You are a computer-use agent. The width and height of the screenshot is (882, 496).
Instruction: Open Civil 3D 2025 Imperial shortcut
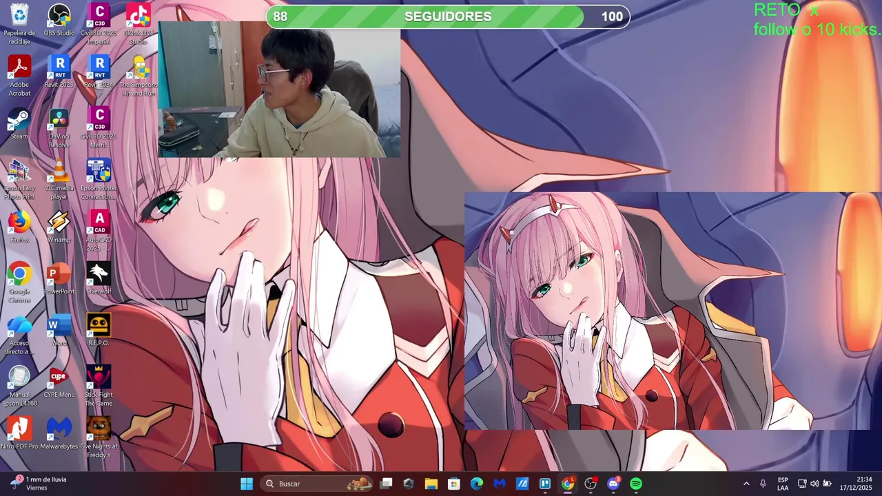[x=99, y=23]
